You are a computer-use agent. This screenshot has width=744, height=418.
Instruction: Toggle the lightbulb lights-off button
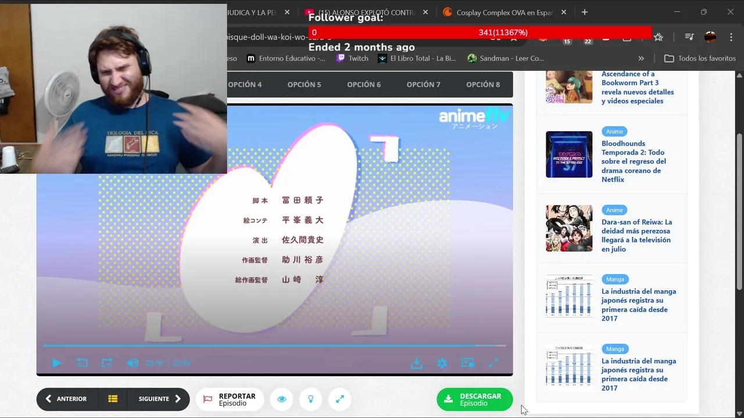click(311, 399)
